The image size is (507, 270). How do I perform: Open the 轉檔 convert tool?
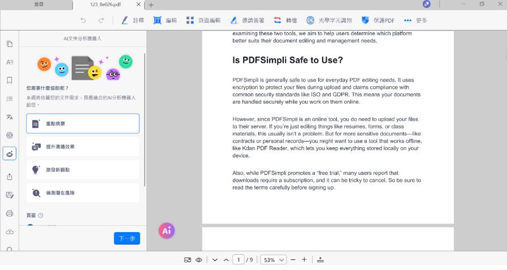click(x=285, y=20)
